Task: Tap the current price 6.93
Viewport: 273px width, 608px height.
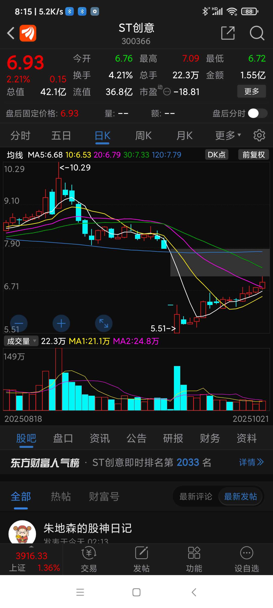Action: (25, 63)
